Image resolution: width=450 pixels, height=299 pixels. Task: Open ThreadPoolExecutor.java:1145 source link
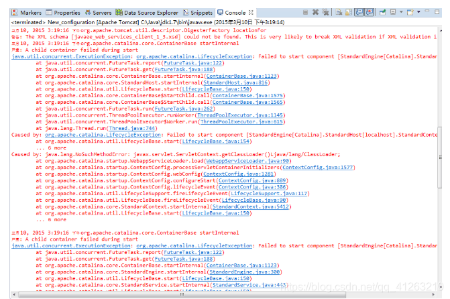point(240,115)
